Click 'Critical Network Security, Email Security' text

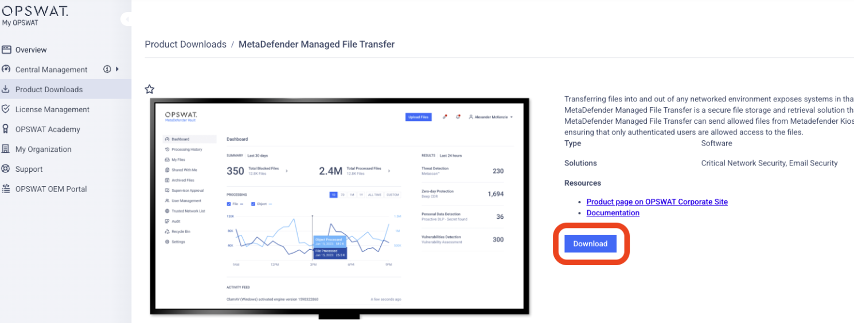pyautogui.click(x=770, y=163)
